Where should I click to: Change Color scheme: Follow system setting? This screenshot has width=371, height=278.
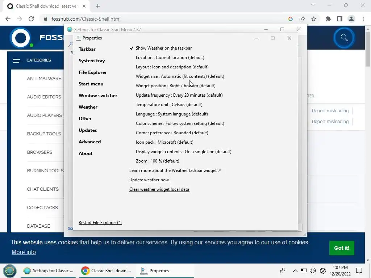pos(180,123)
